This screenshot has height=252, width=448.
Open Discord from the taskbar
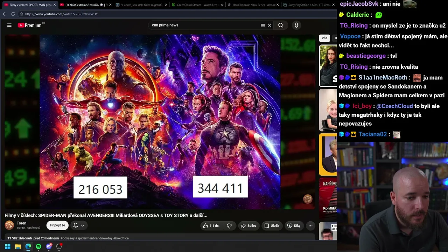coord(49,246)
